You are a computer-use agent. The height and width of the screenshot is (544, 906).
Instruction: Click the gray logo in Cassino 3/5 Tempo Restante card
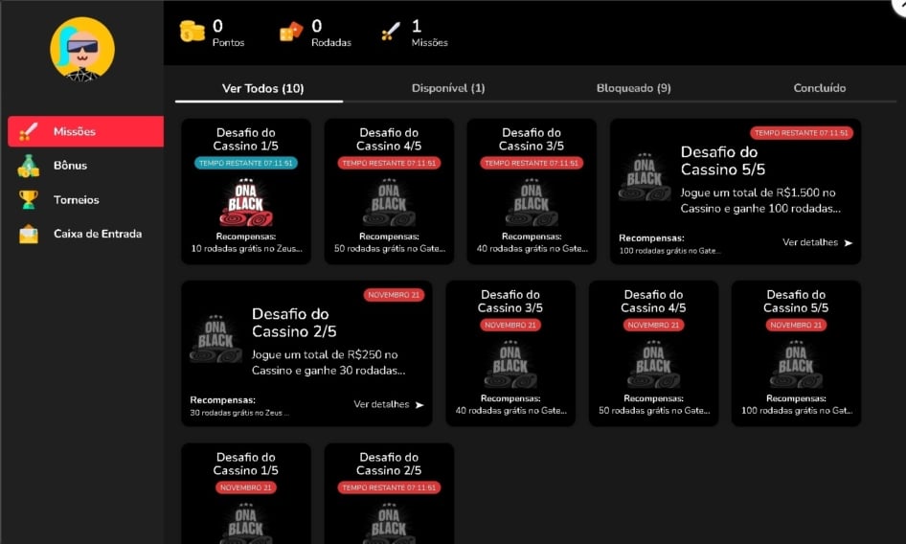coord(532,202)
